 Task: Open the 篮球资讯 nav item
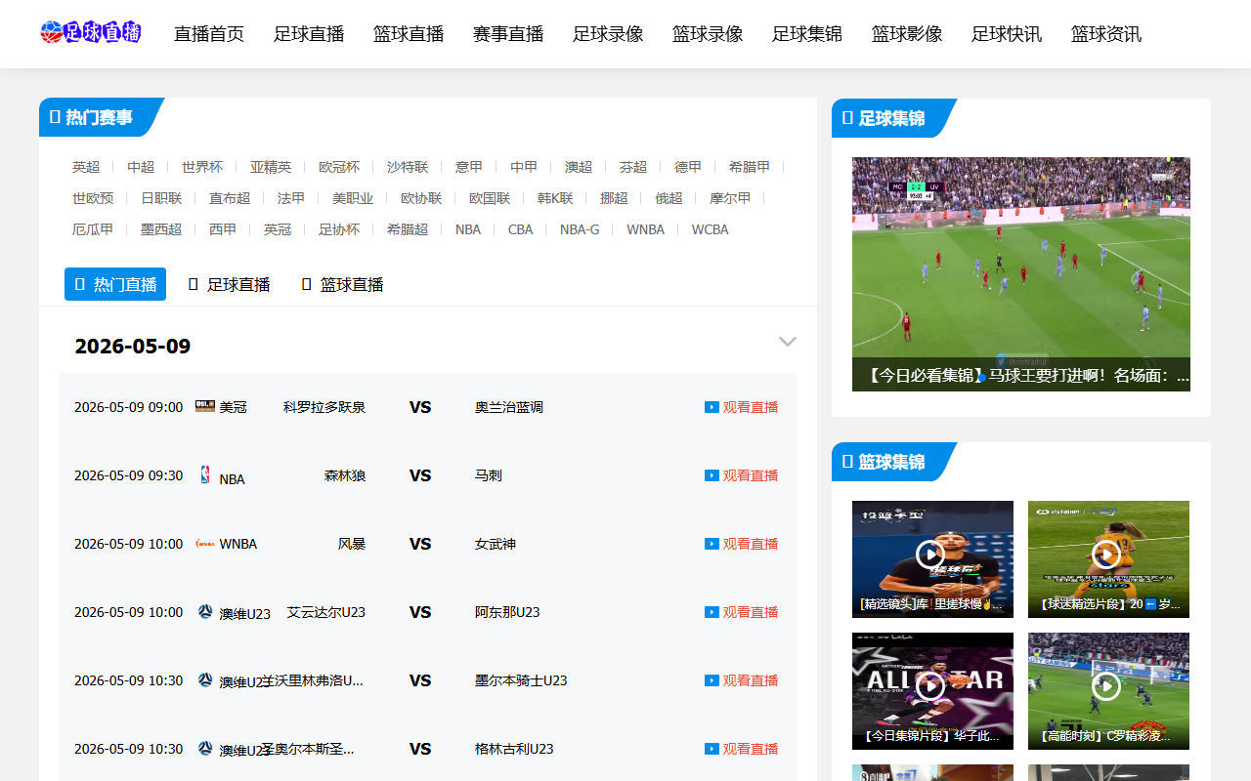pyautogui.click(x=1106, y=34)
